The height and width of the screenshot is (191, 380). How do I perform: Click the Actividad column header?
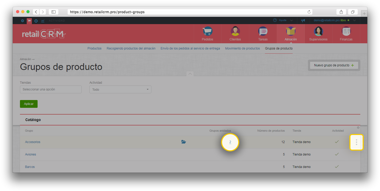tap(338, 131)
